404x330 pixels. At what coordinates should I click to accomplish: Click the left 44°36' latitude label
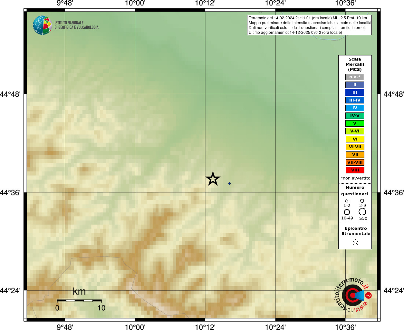(x=10, y=192)
